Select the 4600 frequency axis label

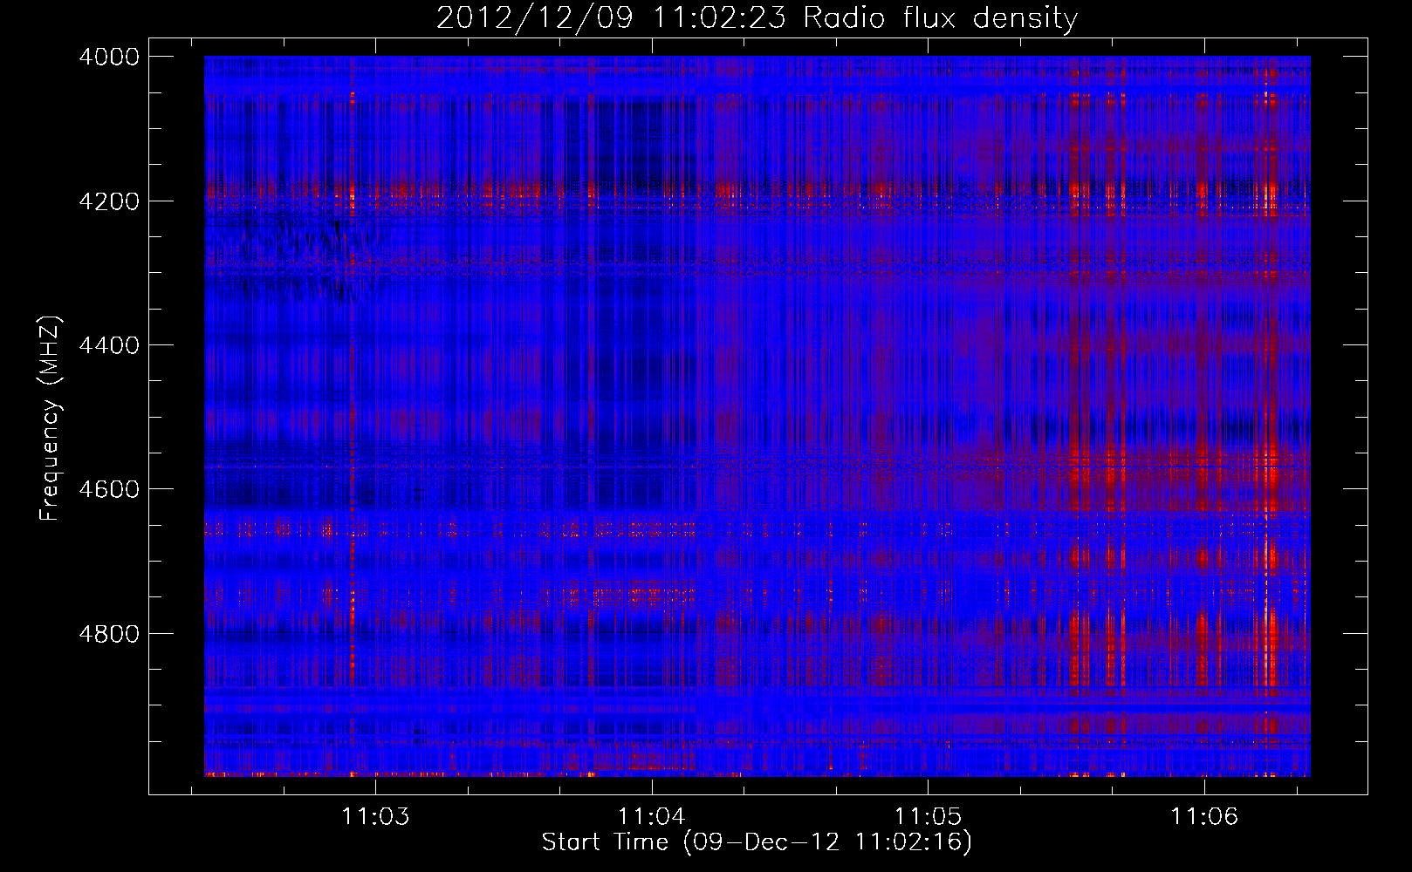109,489
